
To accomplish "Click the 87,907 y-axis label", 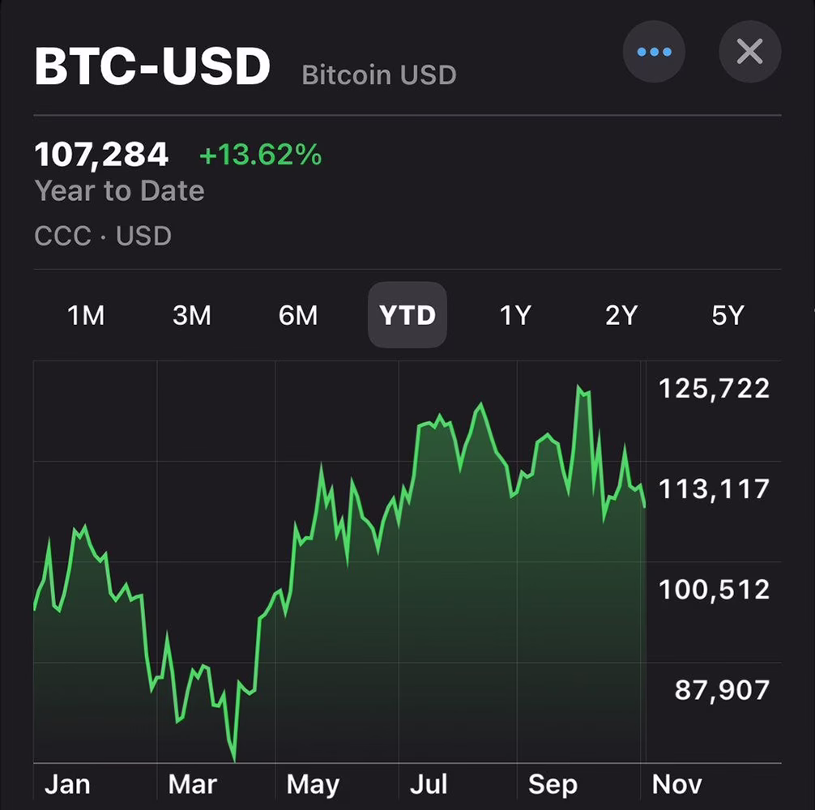I will (x=722, y=690).
